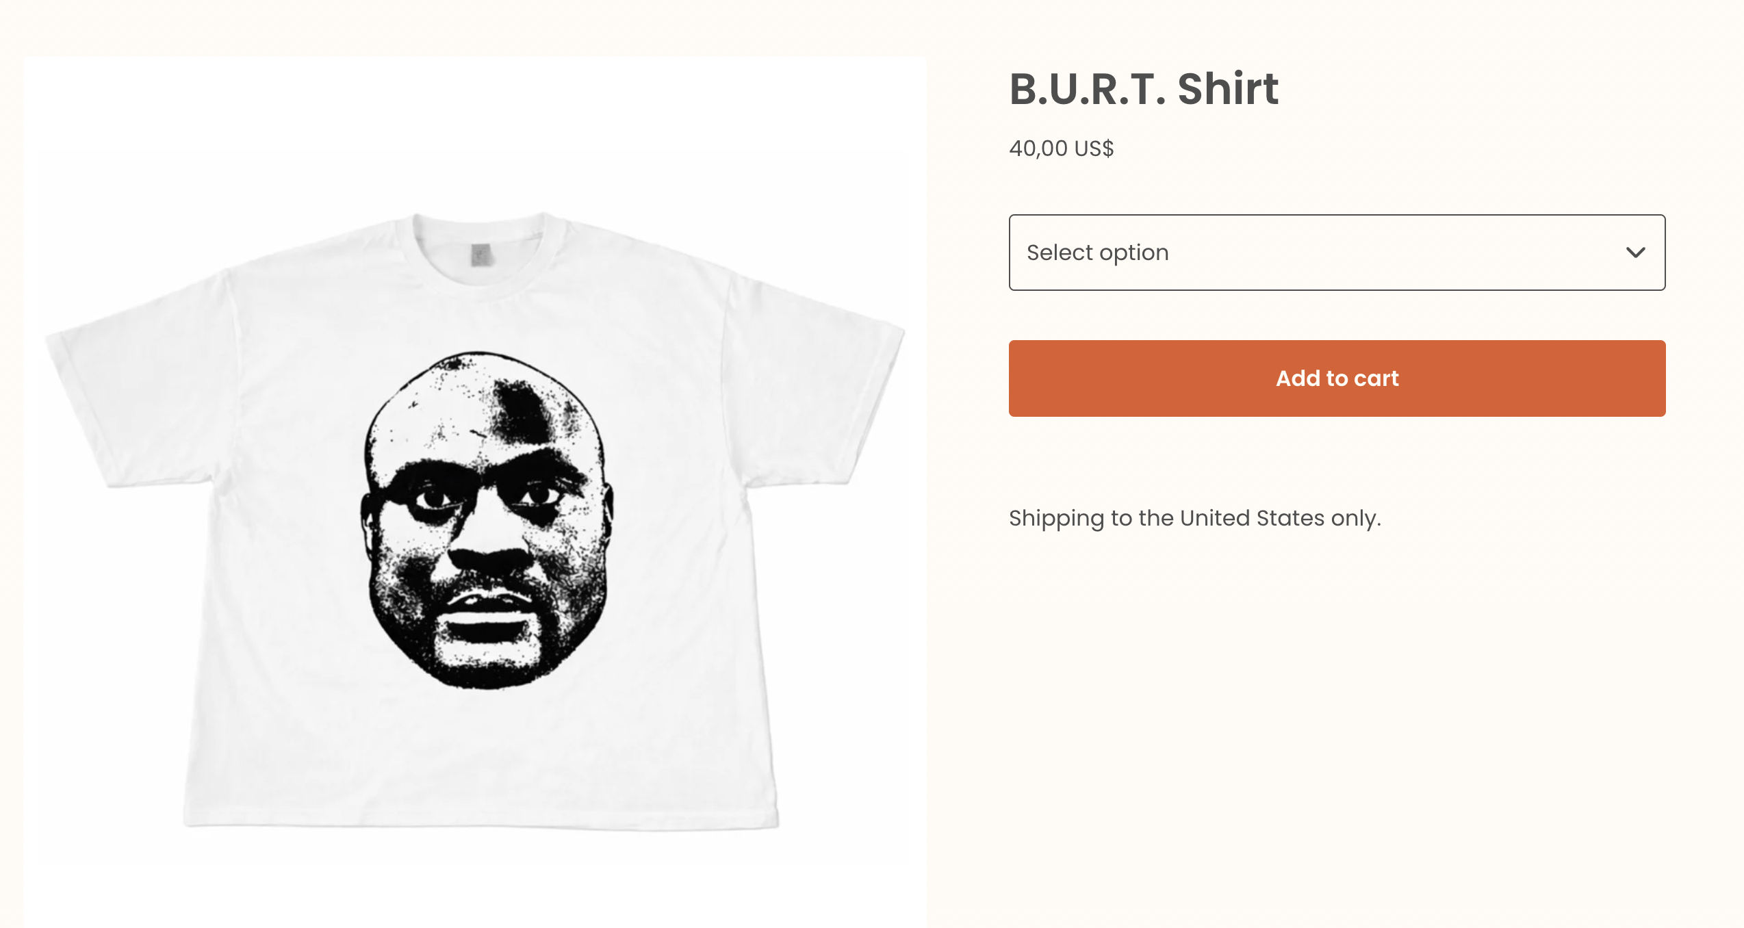Click the 40,00 US$ price text
This screenshot has height=928, width=1744.
(1061, 148)
